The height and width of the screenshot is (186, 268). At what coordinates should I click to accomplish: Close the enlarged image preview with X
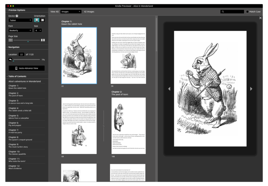click(x=260, y=18)
